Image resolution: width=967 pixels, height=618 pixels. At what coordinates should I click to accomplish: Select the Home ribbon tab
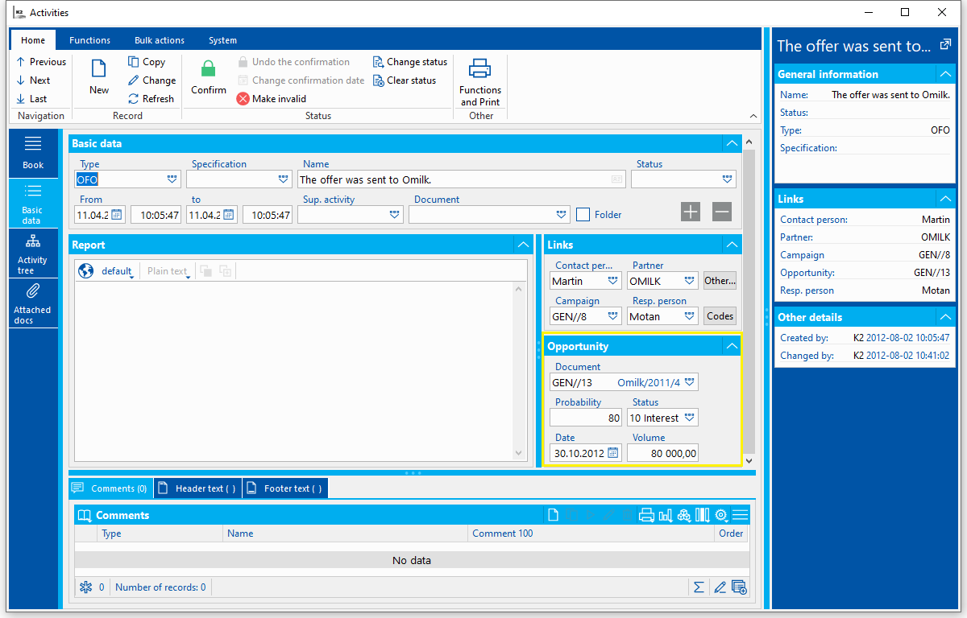click(33, 40)
